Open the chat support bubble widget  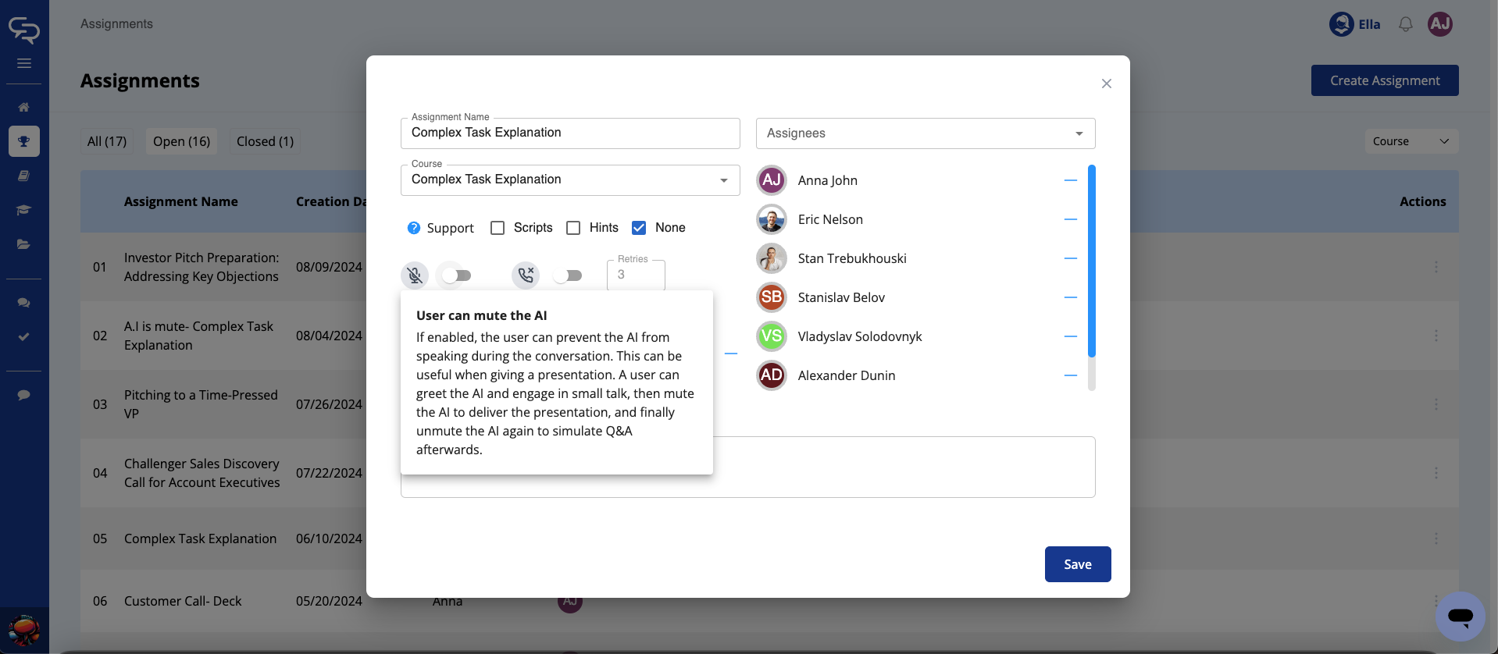1459,616
